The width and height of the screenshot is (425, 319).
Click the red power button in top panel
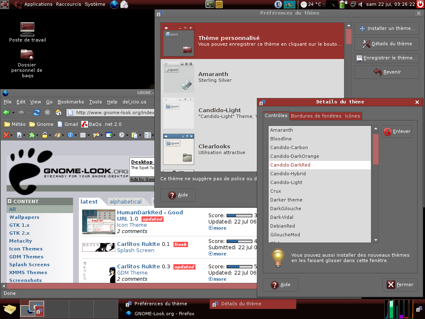[x=420, y=4]
